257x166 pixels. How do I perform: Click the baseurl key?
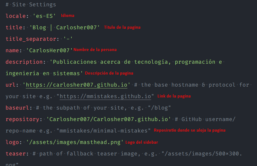(17, 108)
